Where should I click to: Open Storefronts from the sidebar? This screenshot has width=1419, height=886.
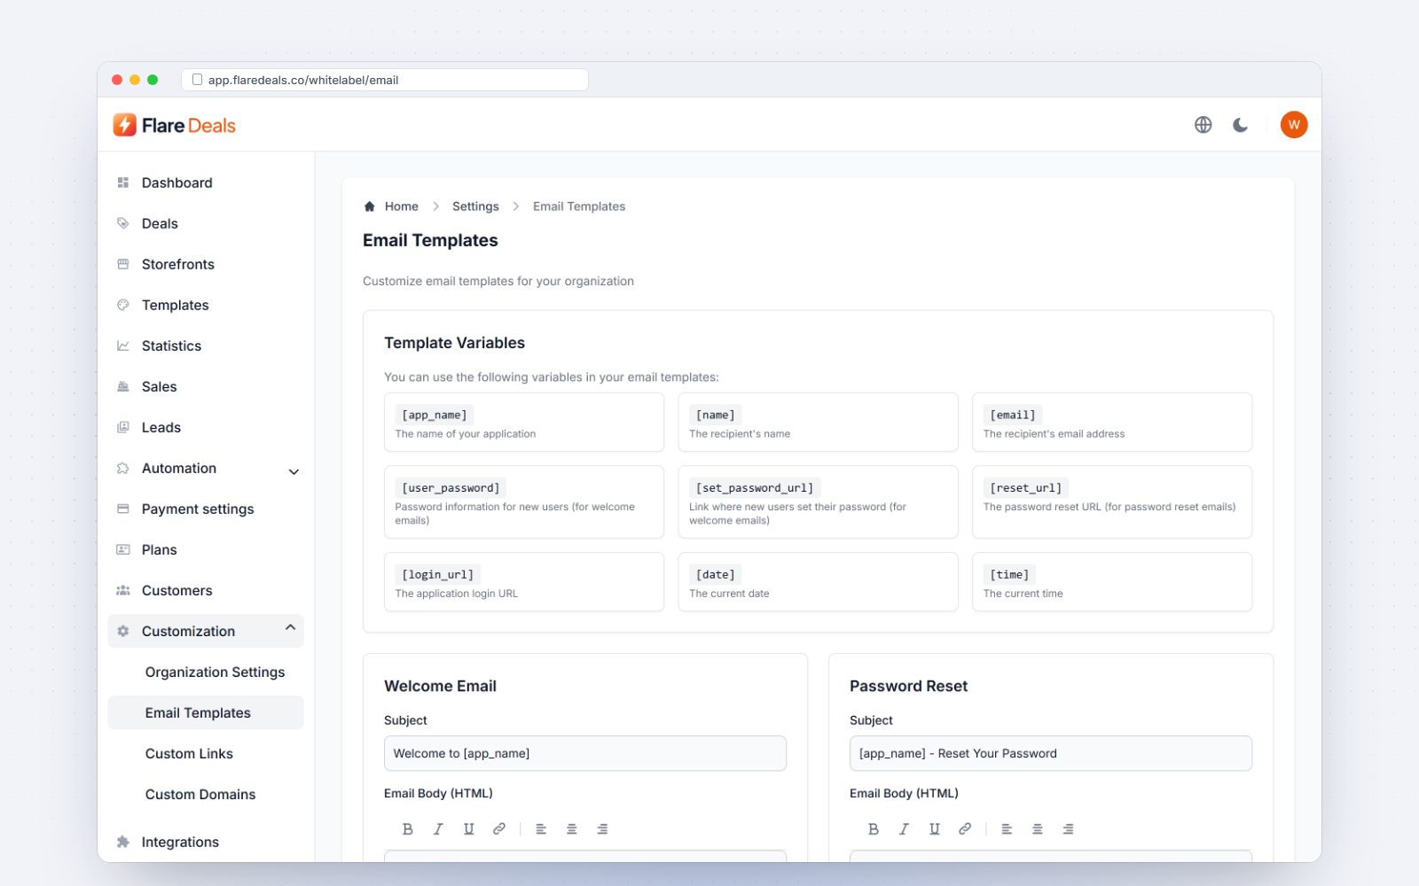coord(206,264)
